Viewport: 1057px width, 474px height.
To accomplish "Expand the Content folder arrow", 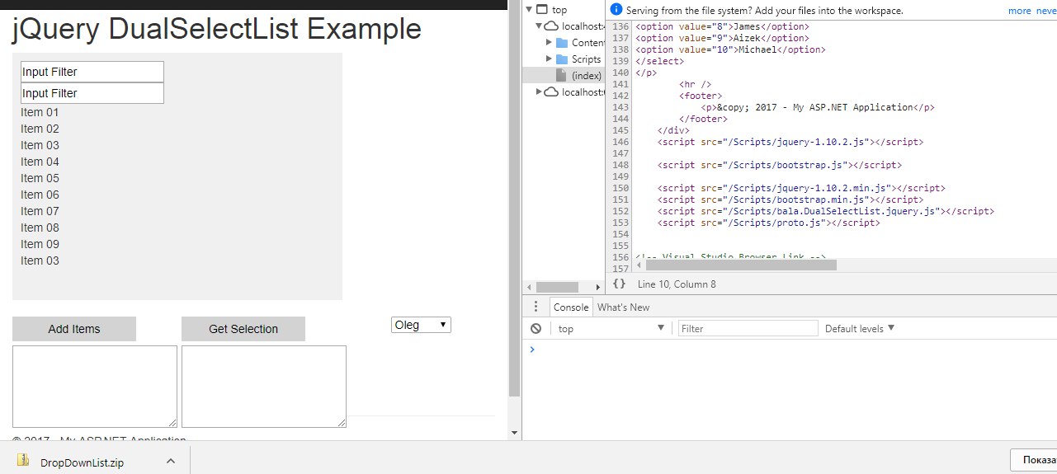I will pyautogui.click(x=549, y=43).
